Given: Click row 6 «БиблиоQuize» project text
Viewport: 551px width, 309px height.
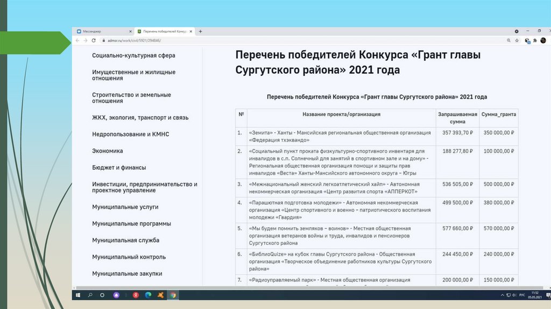Looking at the screenshot, I should coord(340,261).
